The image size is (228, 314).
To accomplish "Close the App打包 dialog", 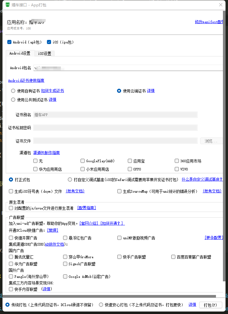I will [x=221, y=5].
